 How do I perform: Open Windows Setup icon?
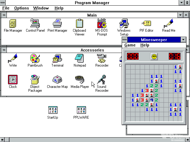pyautogui.click(x=124, y=24)
